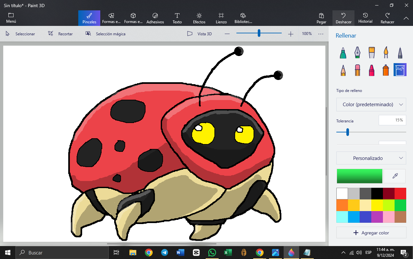
Task: Click the Pegar button
Action: [321, 18]
